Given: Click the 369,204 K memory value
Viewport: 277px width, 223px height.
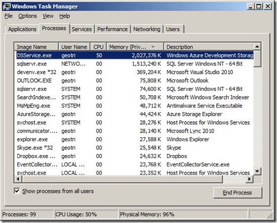Looking at the screenshot, I should [x=149, y=72].
